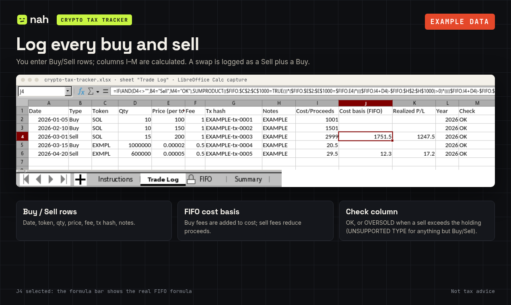Click the 'FIFO cost basis' card heading

(x=212, y=212)
